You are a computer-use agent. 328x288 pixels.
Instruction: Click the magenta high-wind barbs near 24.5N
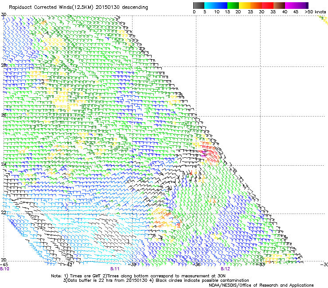[204, 154]
